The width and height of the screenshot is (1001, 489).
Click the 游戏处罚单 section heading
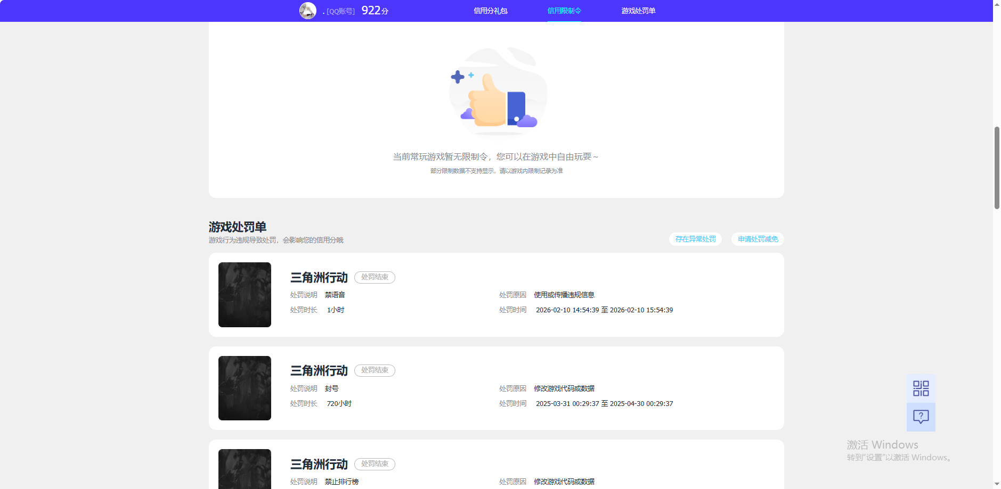point(238,227)
